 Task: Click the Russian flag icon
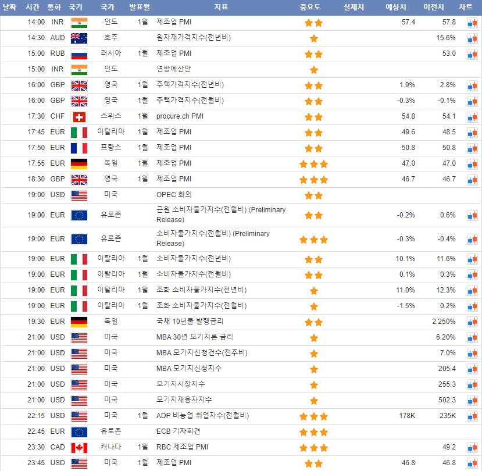(79, 54)
